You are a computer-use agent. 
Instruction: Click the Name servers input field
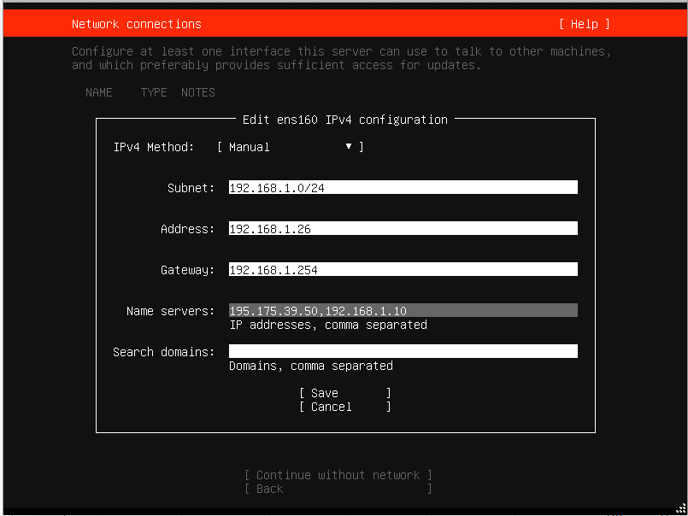pyautogui.click(x=403, y=311)
